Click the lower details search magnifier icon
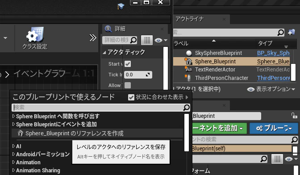This screenshot has width=300, height=175. tap(263, 158)
